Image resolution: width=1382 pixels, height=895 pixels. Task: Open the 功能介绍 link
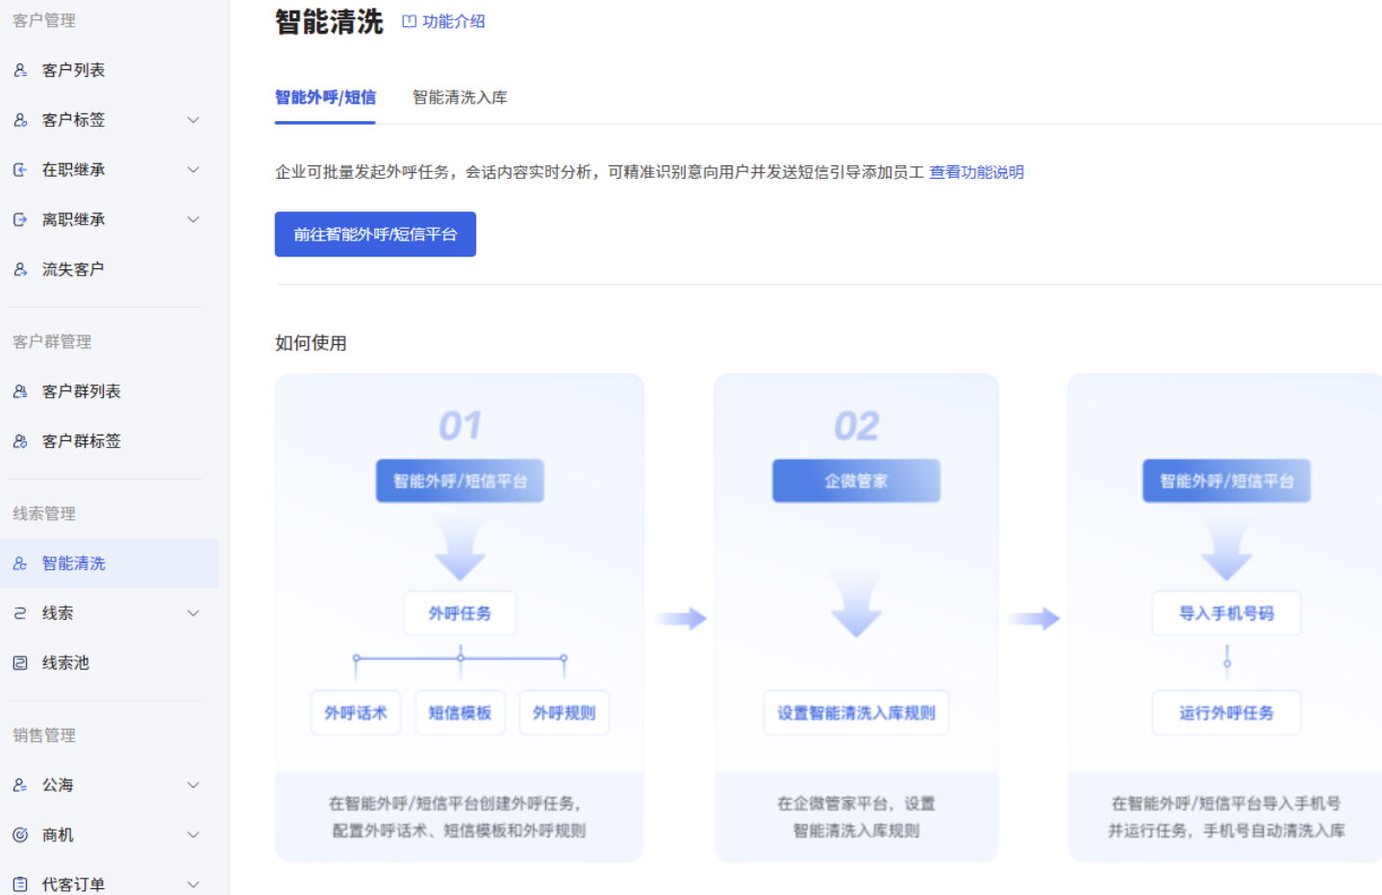click(454, 22)
